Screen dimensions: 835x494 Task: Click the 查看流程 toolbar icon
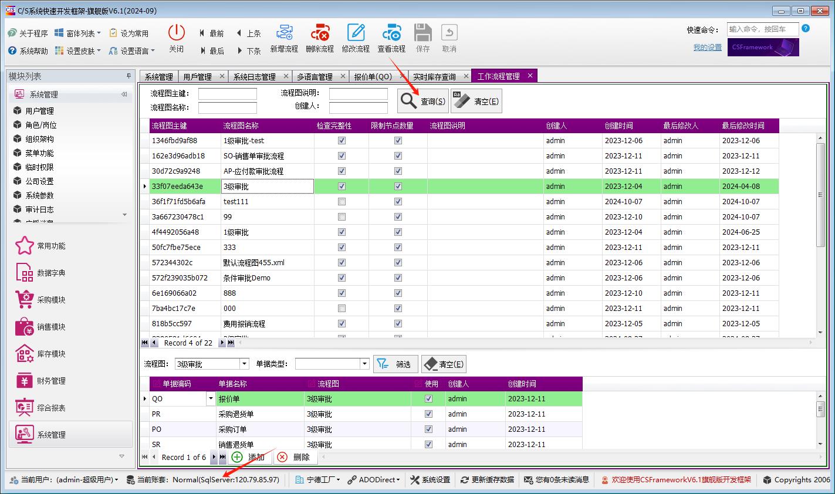coord(391,33)
